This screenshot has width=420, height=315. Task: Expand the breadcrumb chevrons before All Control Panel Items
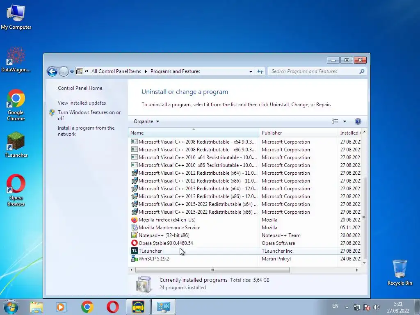tap(87, 71)
